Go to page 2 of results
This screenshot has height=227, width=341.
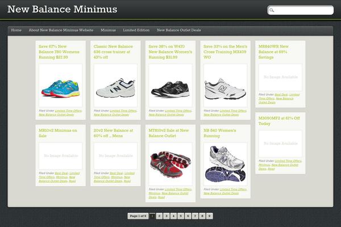159,216
